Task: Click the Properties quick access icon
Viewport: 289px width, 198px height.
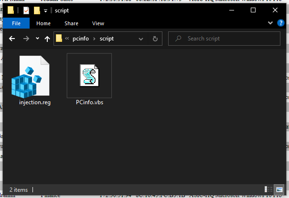Action: coord(26,10)
